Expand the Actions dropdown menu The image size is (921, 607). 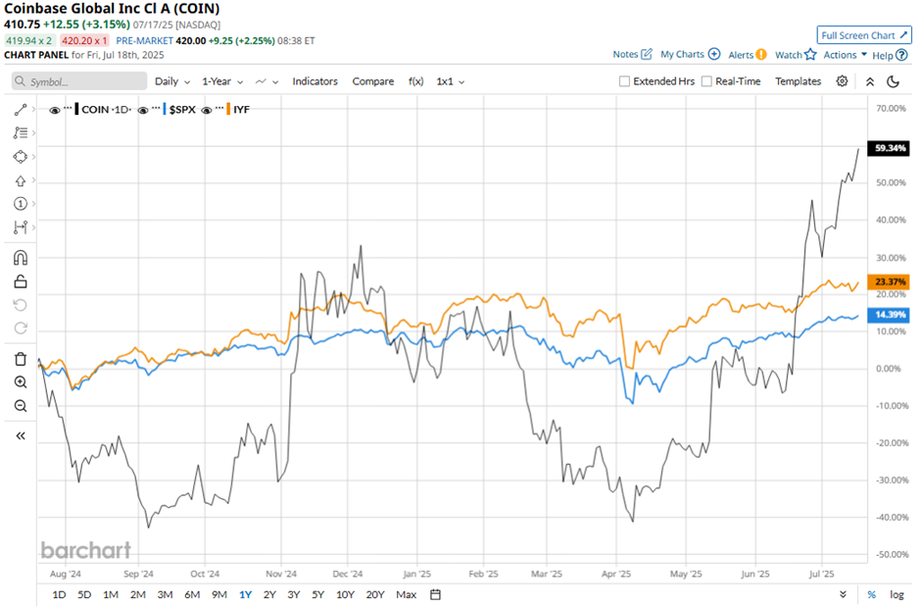tap(846, 55)
